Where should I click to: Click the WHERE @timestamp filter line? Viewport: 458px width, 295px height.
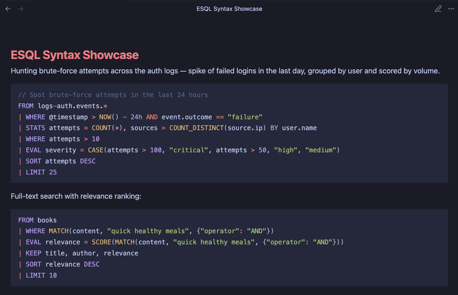click(x=140, y=117)
